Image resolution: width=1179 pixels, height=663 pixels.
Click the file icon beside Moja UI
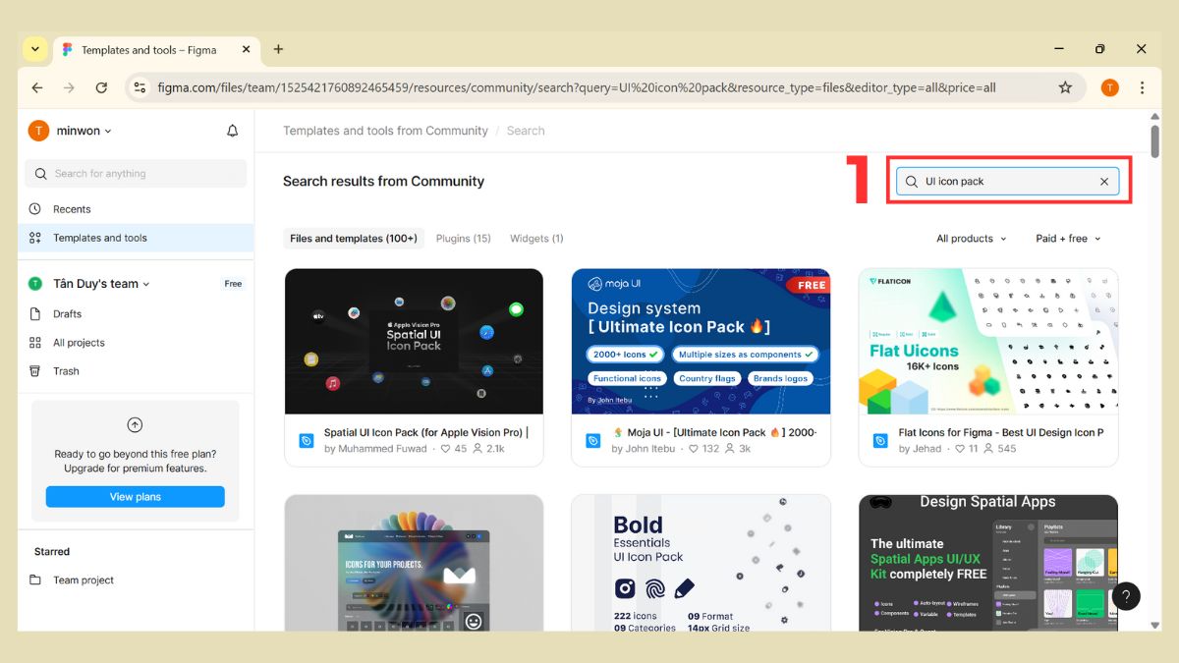[593, 441]
